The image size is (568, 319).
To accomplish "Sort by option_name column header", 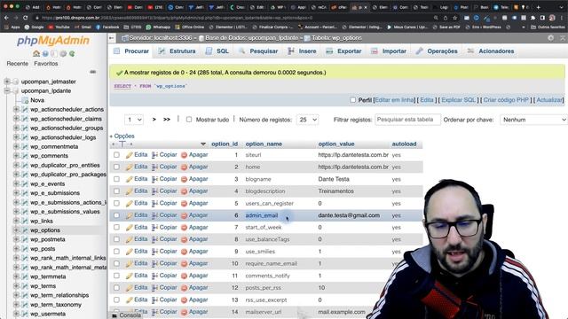I will (264, 144).
